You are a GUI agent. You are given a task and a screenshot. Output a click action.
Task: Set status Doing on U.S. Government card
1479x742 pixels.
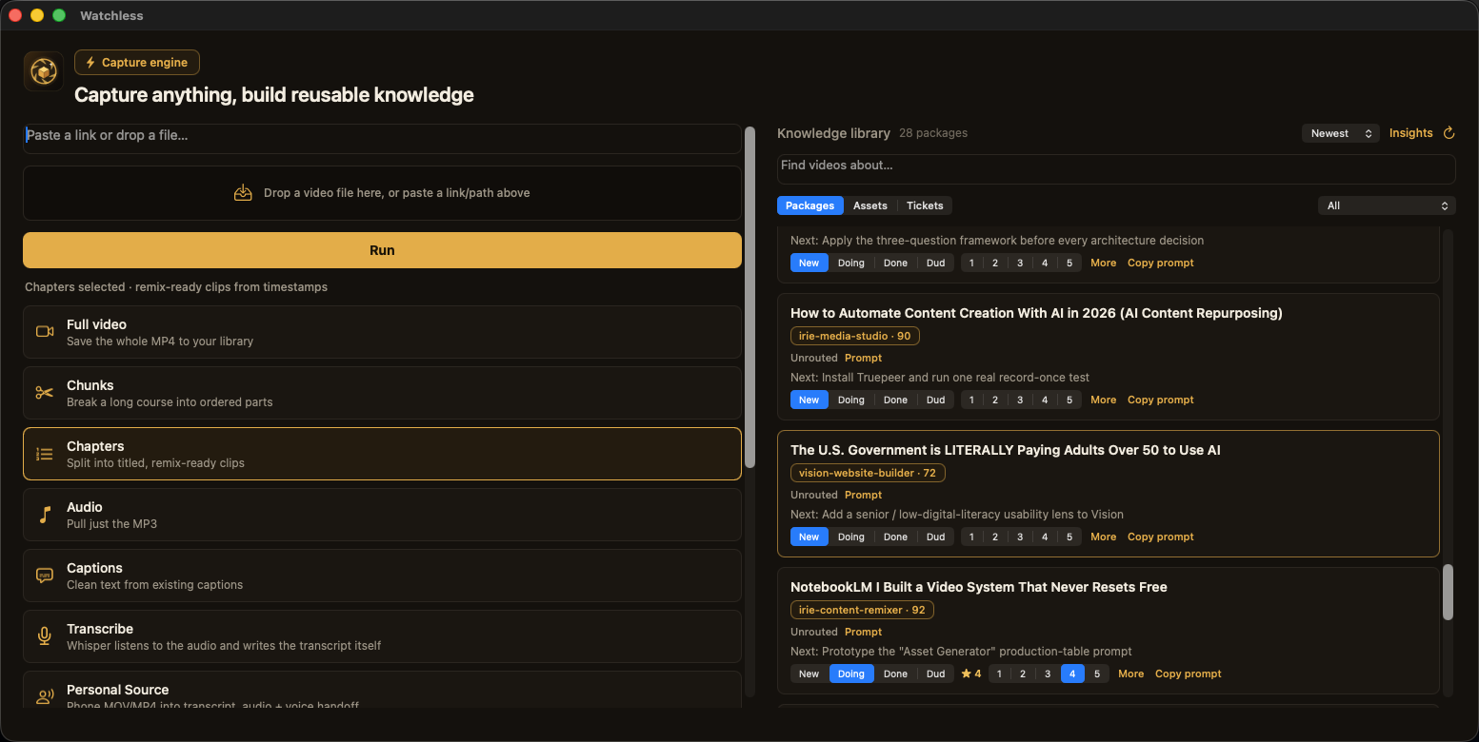coord(851,537)
